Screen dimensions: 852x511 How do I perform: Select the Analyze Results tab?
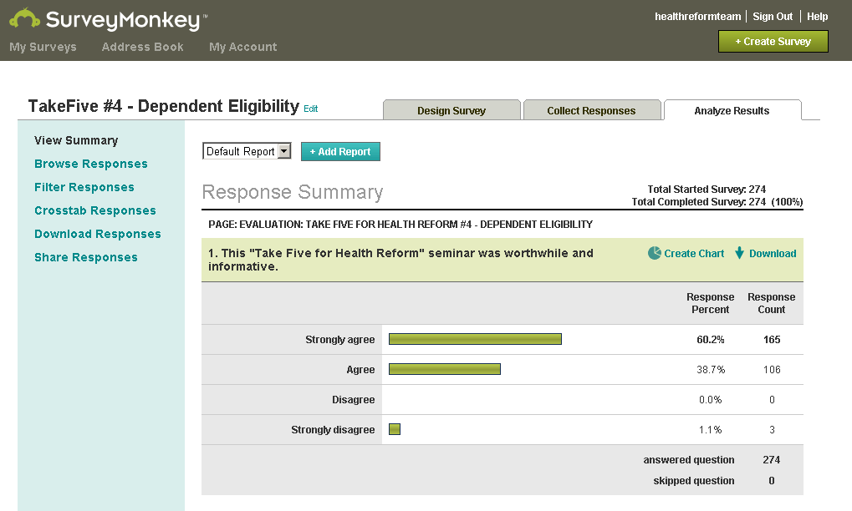[x=732, y=110]
